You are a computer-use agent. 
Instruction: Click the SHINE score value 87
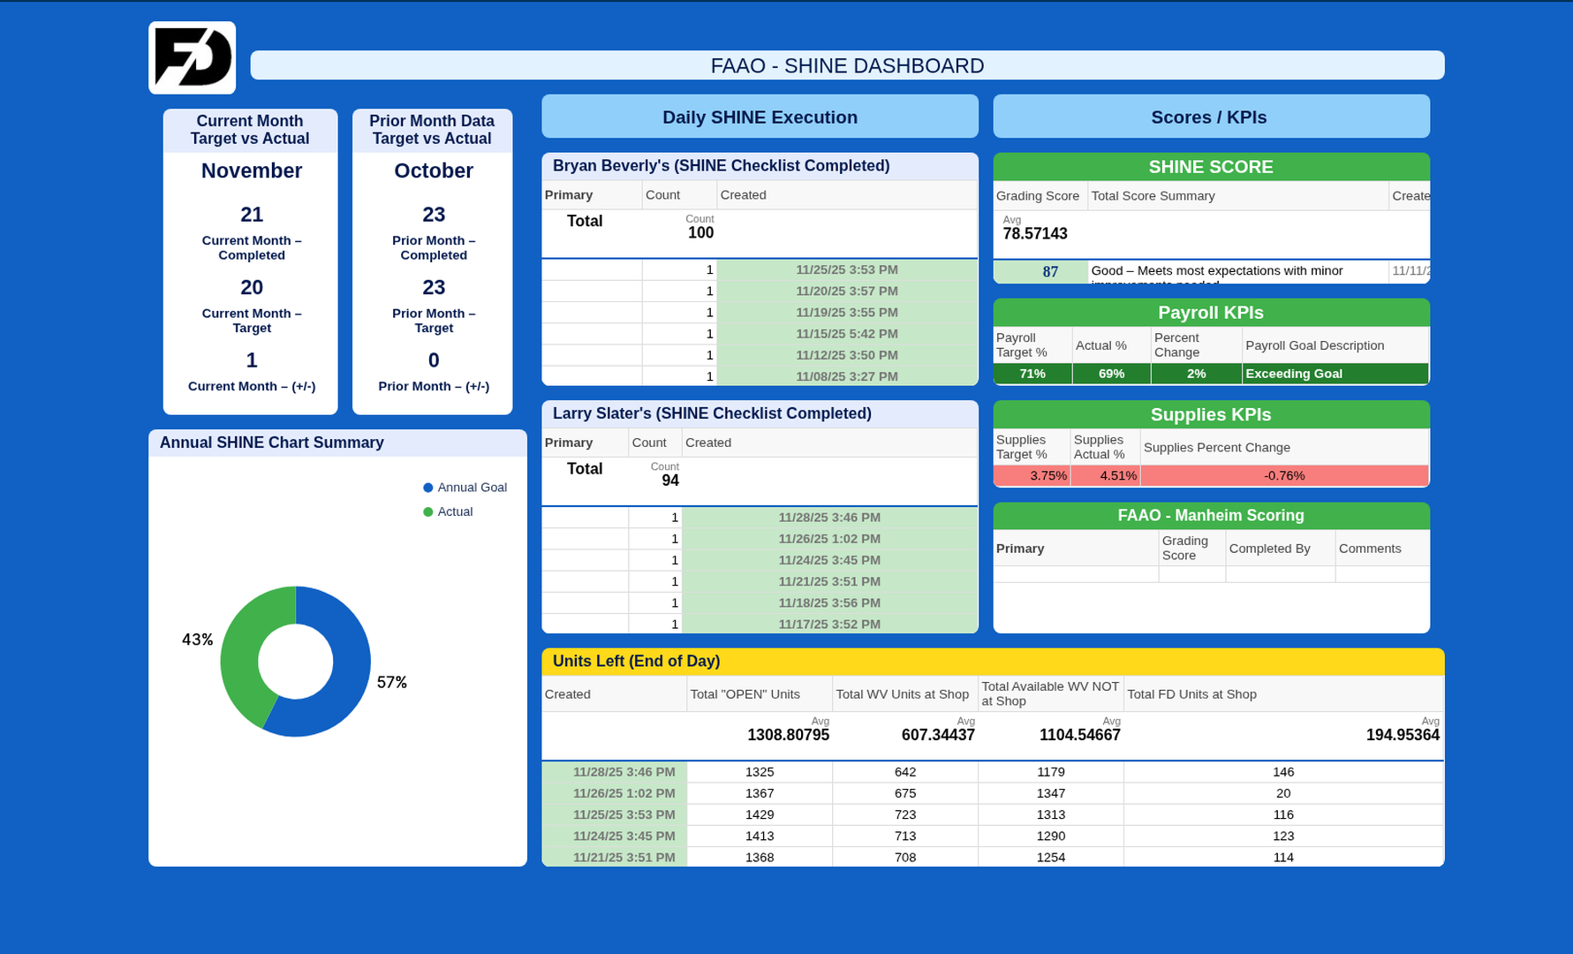click(1049, 272)
